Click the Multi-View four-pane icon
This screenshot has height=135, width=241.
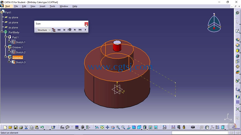[x=134, y=127]
